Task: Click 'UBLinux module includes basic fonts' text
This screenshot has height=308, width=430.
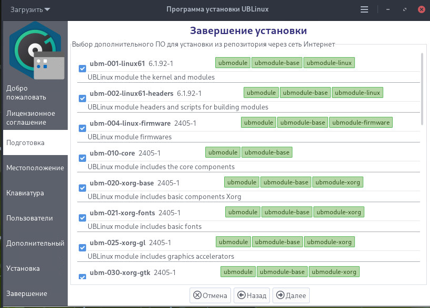Action: click(144, 226)
